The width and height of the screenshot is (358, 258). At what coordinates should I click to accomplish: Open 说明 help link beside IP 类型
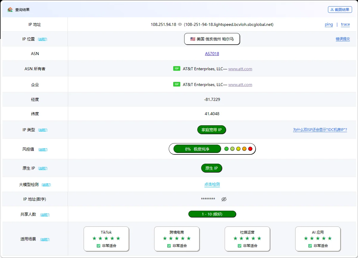click(43, 130)
